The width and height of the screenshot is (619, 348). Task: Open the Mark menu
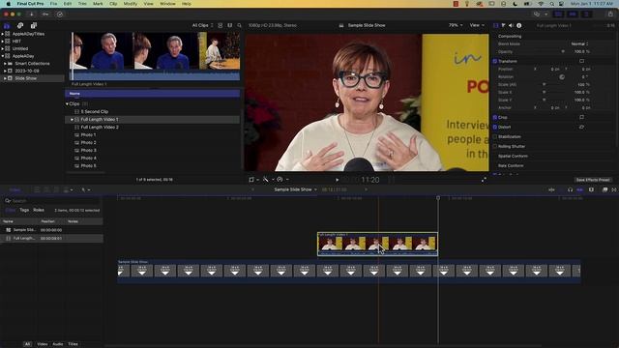click(x=98, y=4)
